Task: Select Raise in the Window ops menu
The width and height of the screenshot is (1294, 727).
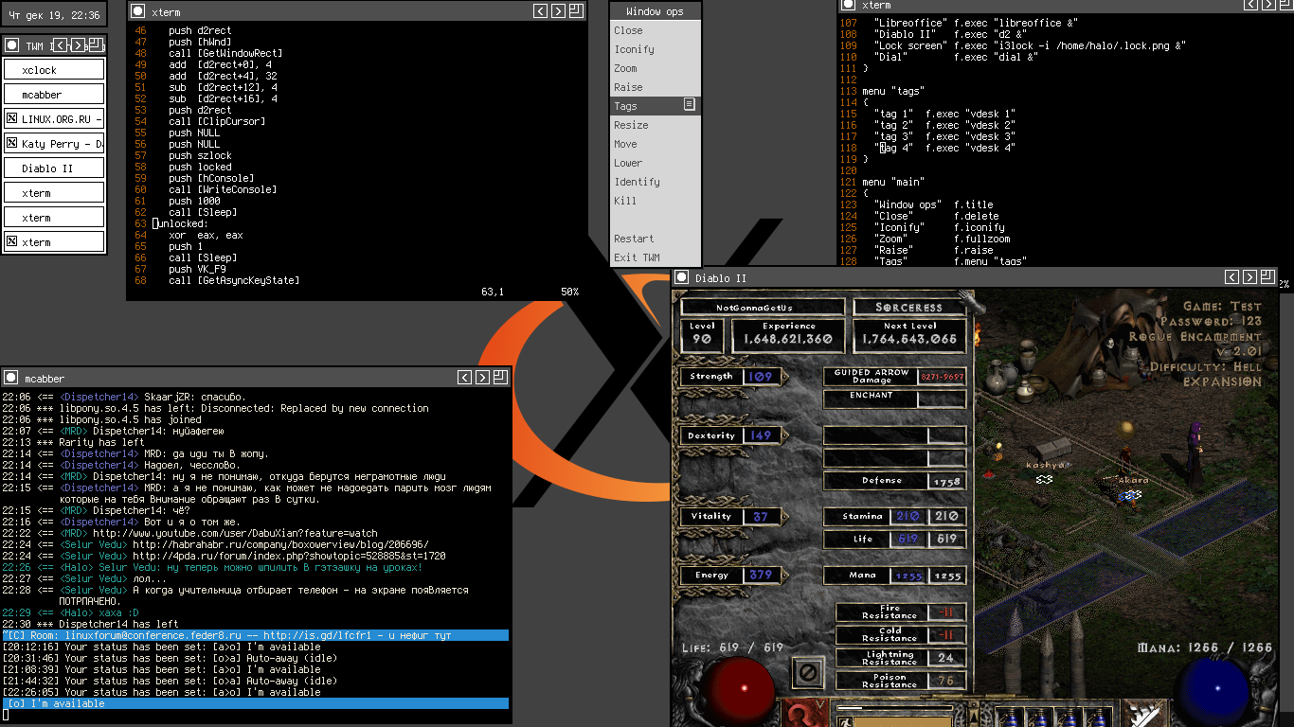Action: coord(656,87)
